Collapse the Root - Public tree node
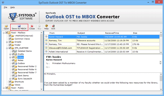Image resolution: width=164 pixels, height=96 pixels. 4,88
